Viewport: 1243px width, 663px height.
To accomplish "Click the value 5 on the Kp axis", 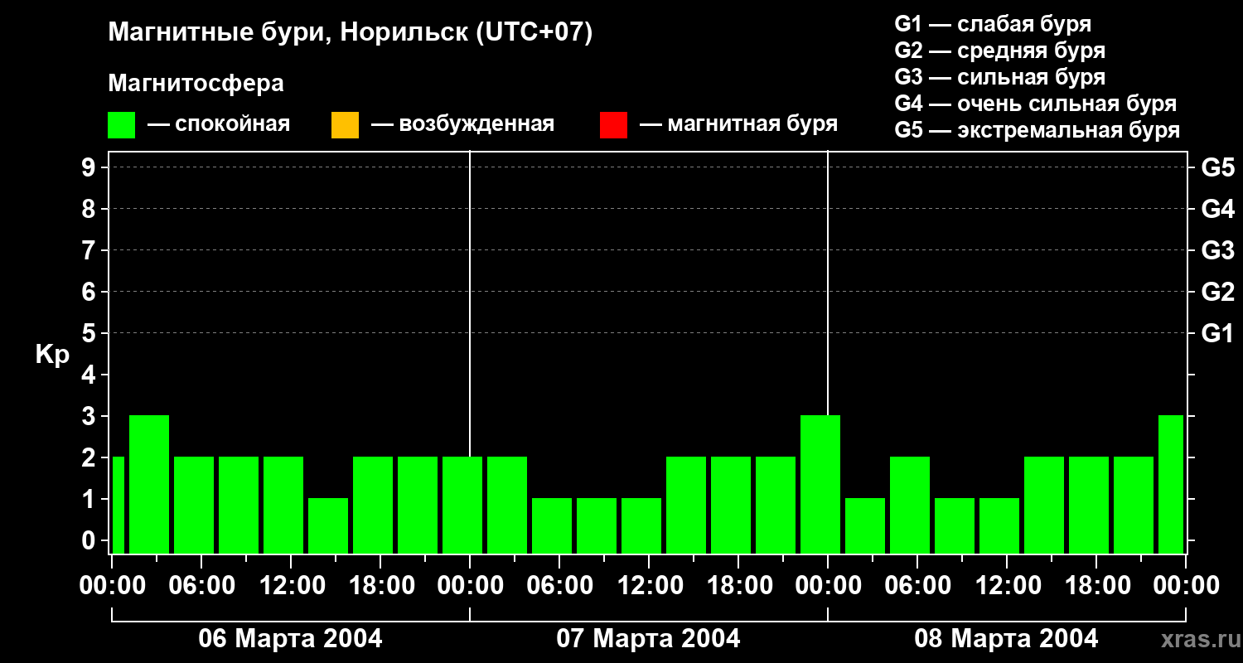I will tap(90, 333).
